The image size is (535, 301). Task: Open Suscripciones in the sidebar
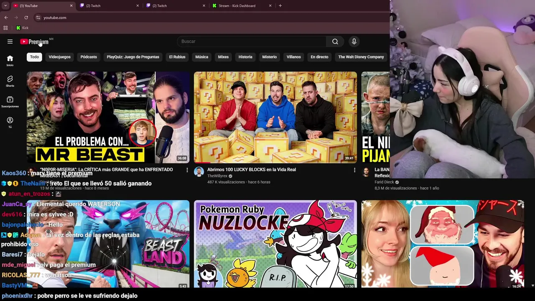pyautogui.click(x=10, y=102)
